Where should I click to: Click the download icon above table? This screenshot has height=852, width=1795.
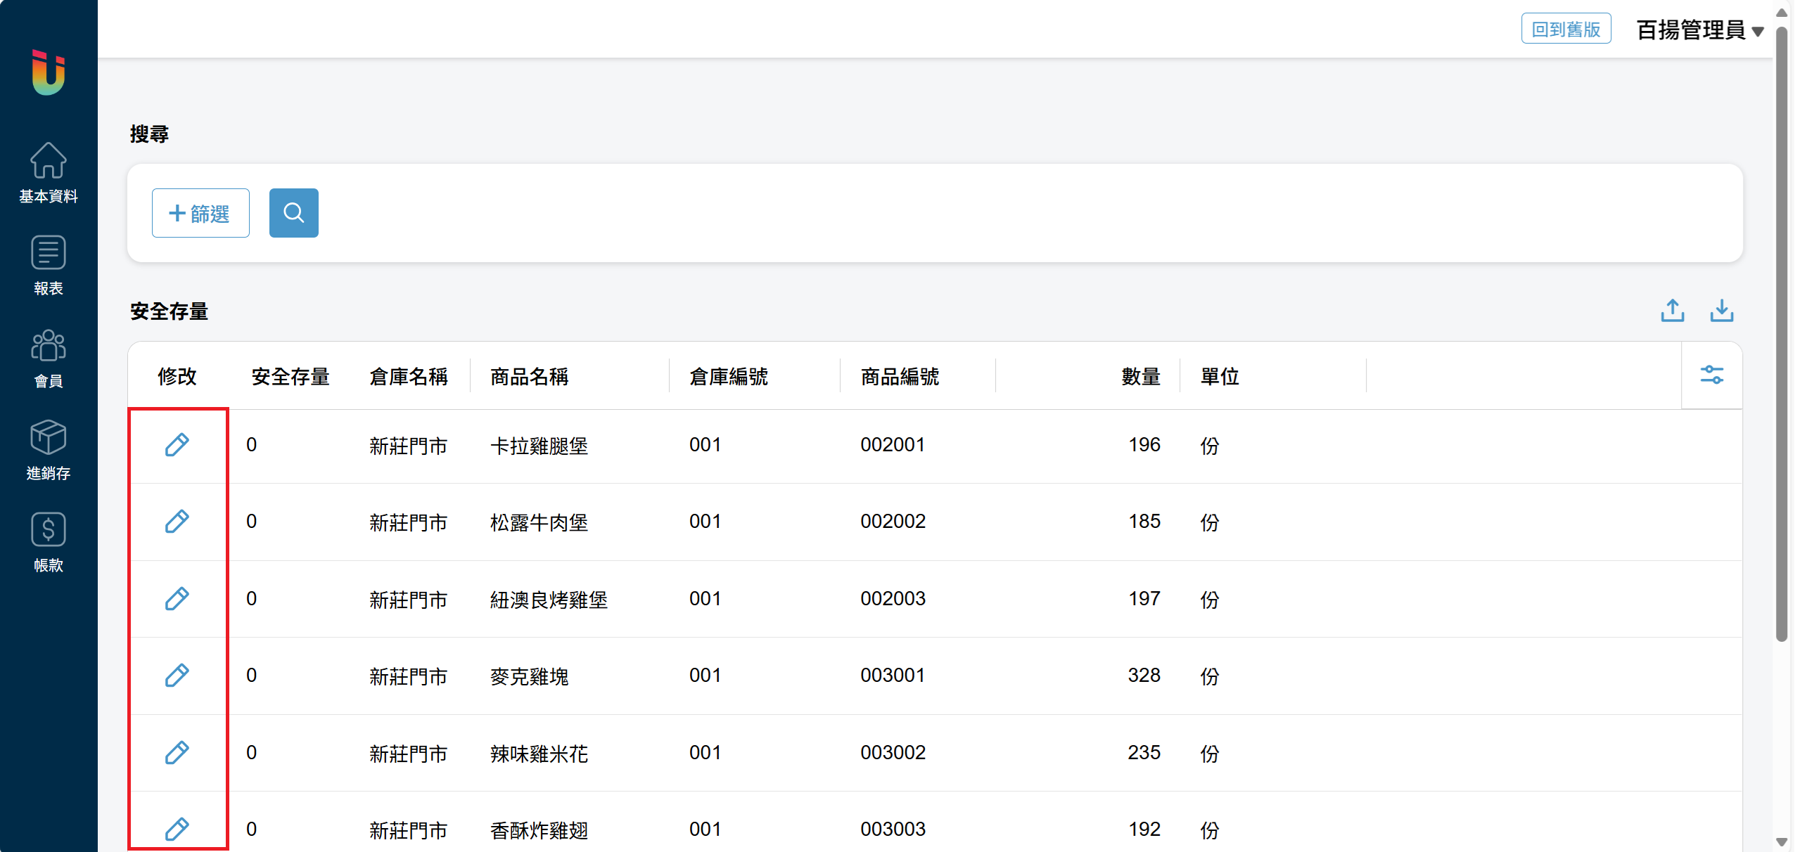pos(1721,310)
